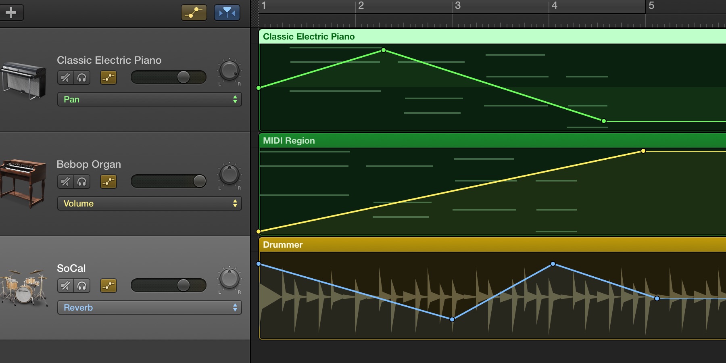This screenshot has width=726, height=363.
Task: Select the Bebop Organ track name
Action: click(x=89, y=164)
